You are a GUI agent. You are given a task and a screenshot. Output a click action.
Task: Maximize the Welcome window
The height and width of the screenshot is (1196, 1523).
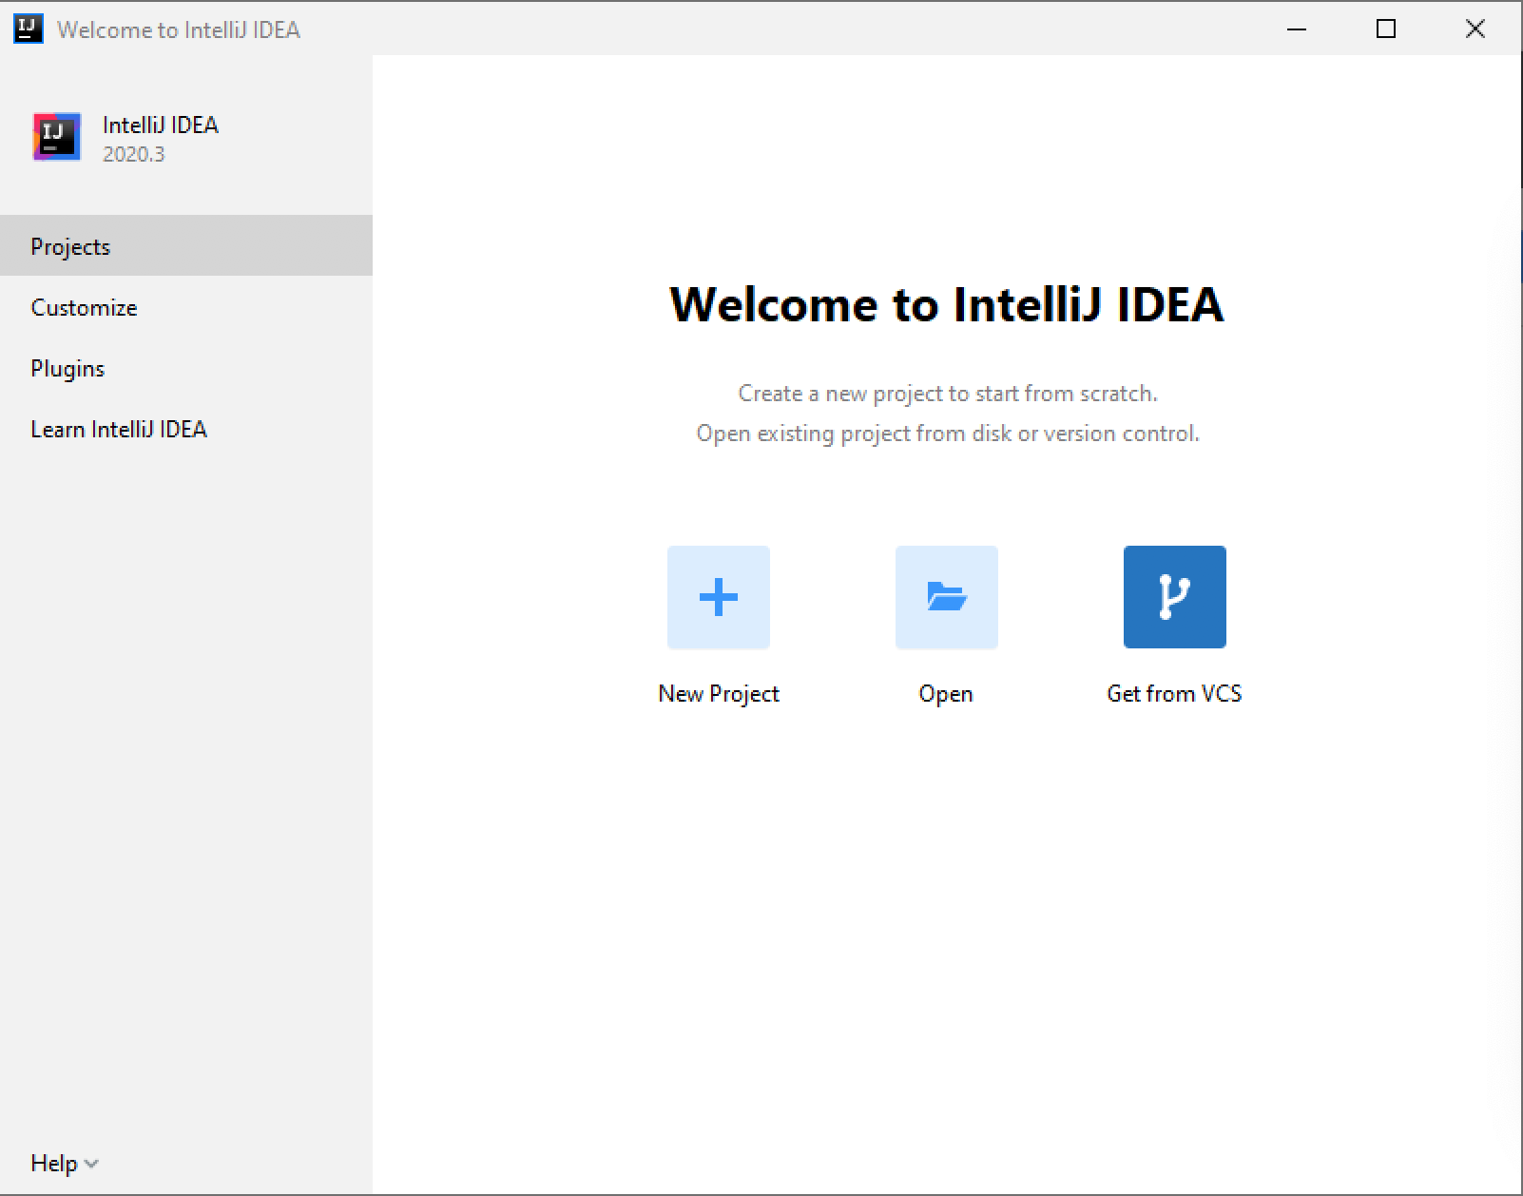tap(1386, 29)
